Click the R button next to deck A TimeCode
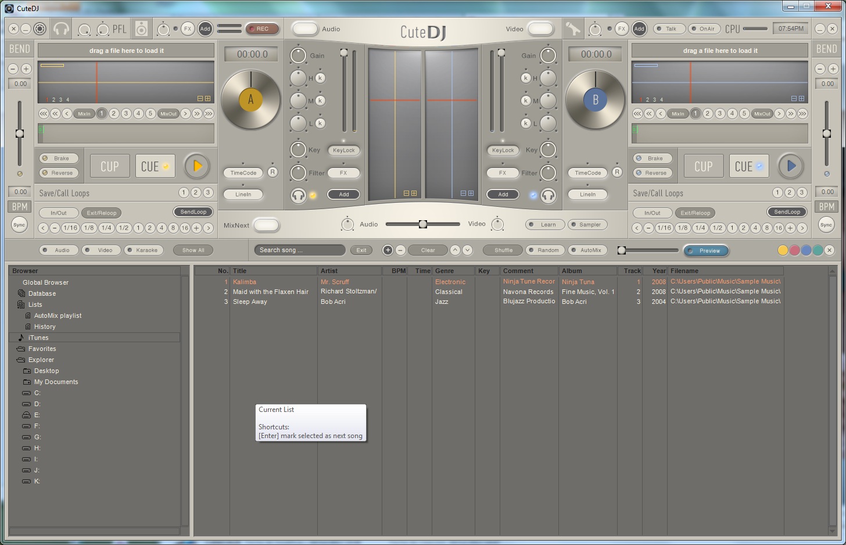This screenshot has height=545, width=846. point(273,172)
